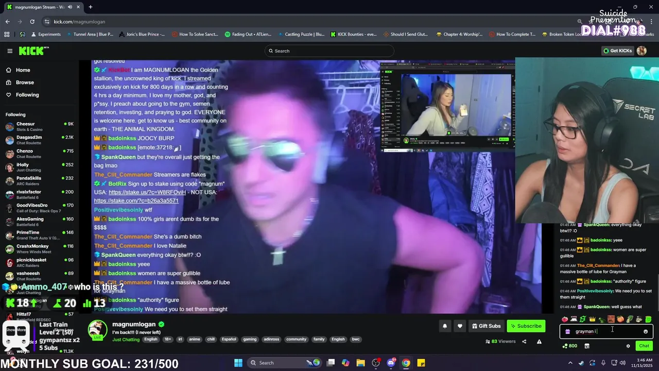
Task: Click the Kick search field
Action: click(329, 51)
